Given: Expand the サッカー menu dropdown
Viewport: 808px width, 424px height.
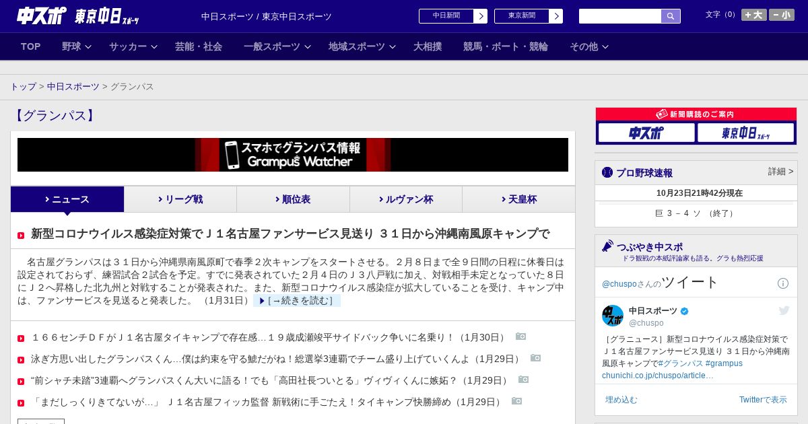Looking at the screenshot, I should pyautogui.click(x=133, y=46).
